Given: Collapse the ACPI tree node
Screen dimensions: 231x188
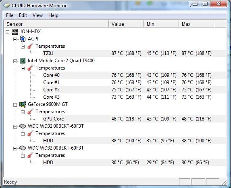Looking at the screenshot, I should 15,39.
